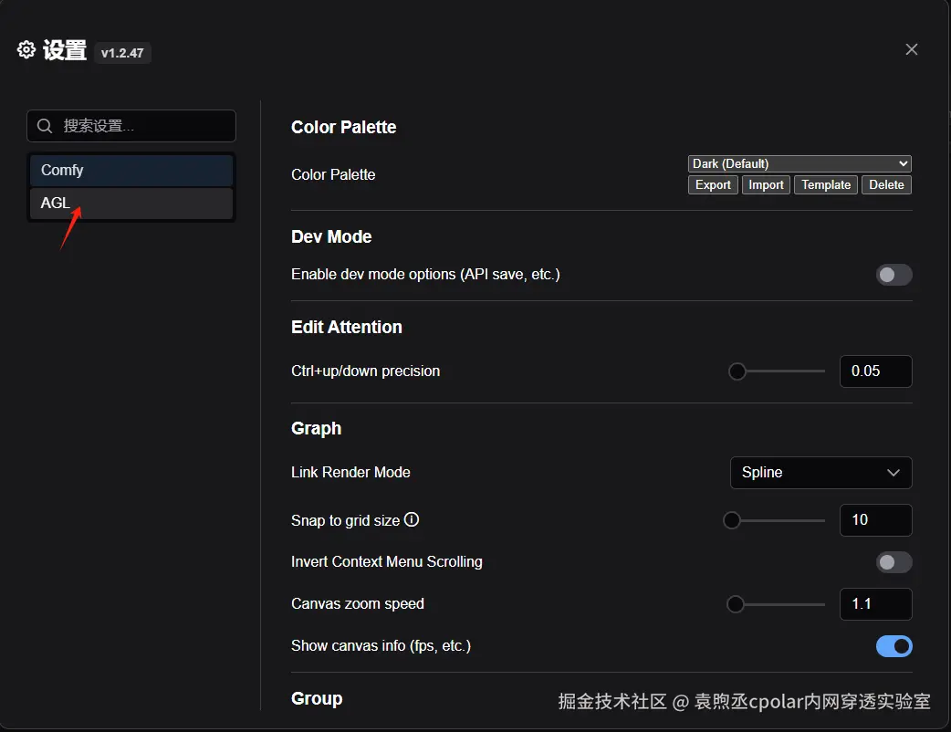Adjust the Snap to grid size slider

(x=775, y=520)
